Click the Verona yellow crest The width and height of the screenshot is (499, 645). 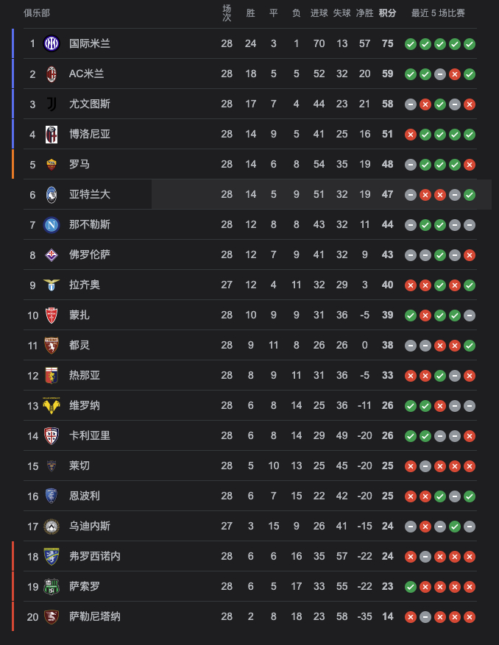pos(52,405)
